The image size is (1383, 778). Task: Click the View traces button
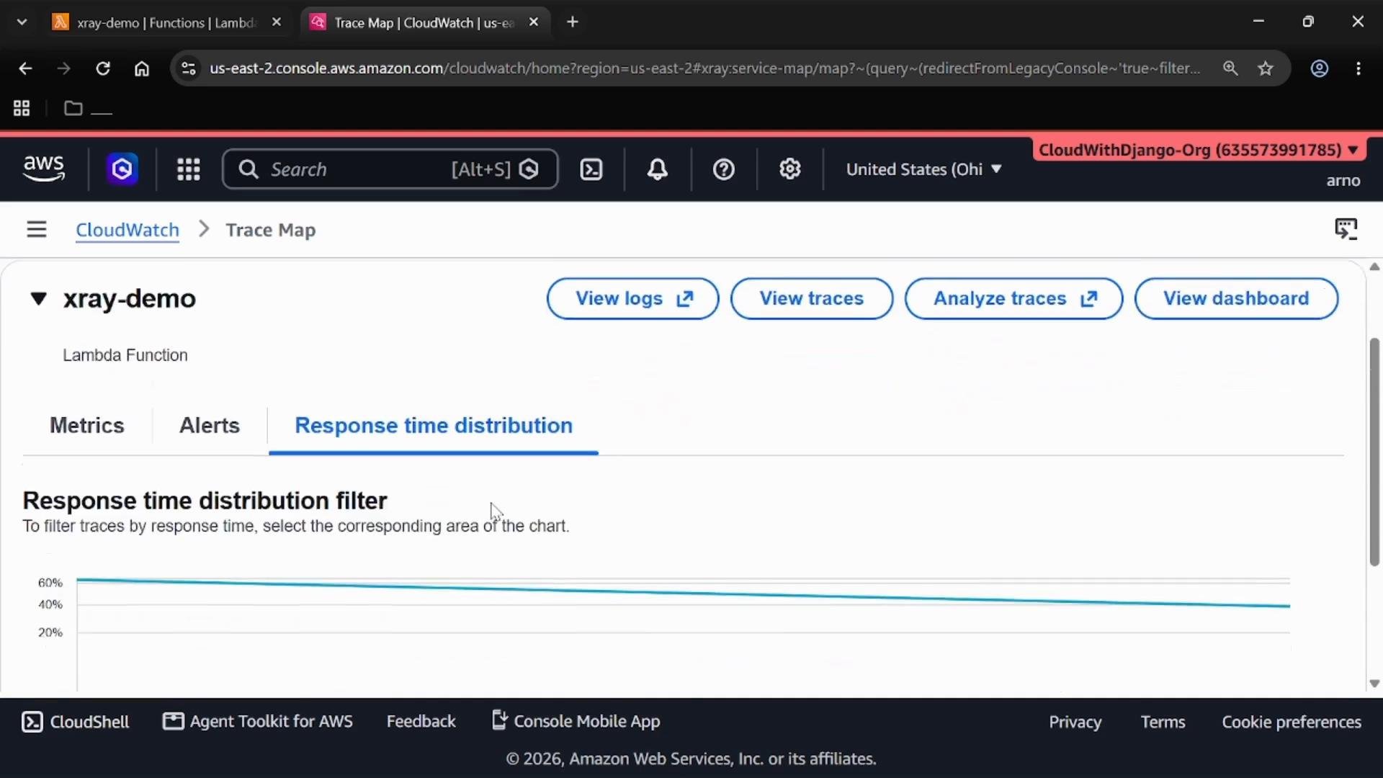pyautogui.click(x=812, y=298)
